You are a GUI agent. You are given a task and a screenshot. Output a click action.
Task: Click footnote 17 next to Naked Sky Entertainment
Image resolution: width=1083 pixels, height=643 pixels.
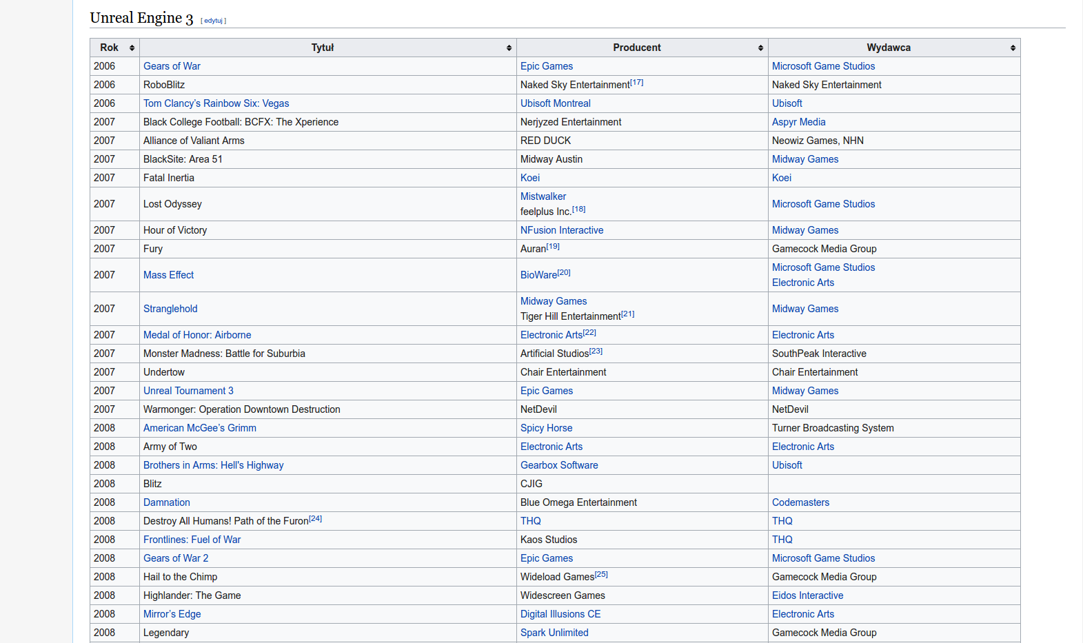pyautogui.click(x=637, y=82)
